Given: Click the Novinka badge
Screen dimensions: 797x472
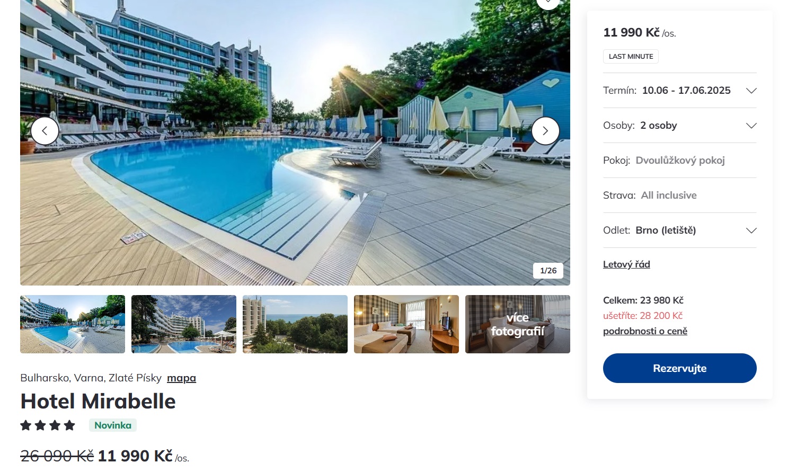Looking at the screenshot, I should coord(113,425).
